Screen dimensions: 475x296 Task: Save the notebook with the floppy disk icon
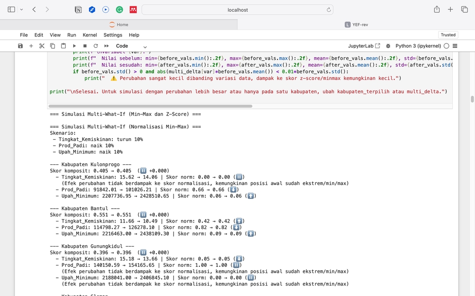pos(20,46)
